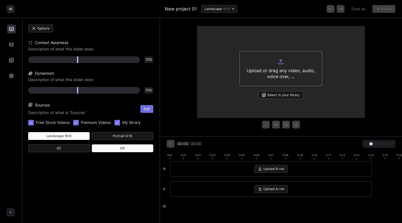Expand the sidebar with bottom chevron
The height and width of the screenshot is (223, 402).
(11, 212)
